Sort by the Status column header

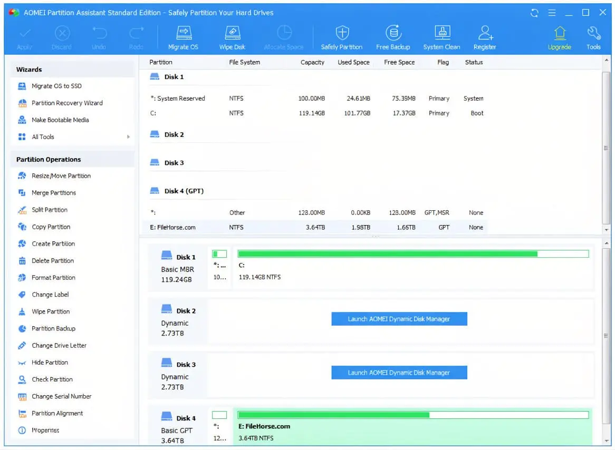474,62
